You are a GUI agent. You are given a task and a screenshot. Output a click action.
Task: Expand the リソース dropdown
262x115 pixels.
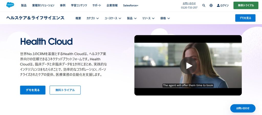[x=148, y=18]
